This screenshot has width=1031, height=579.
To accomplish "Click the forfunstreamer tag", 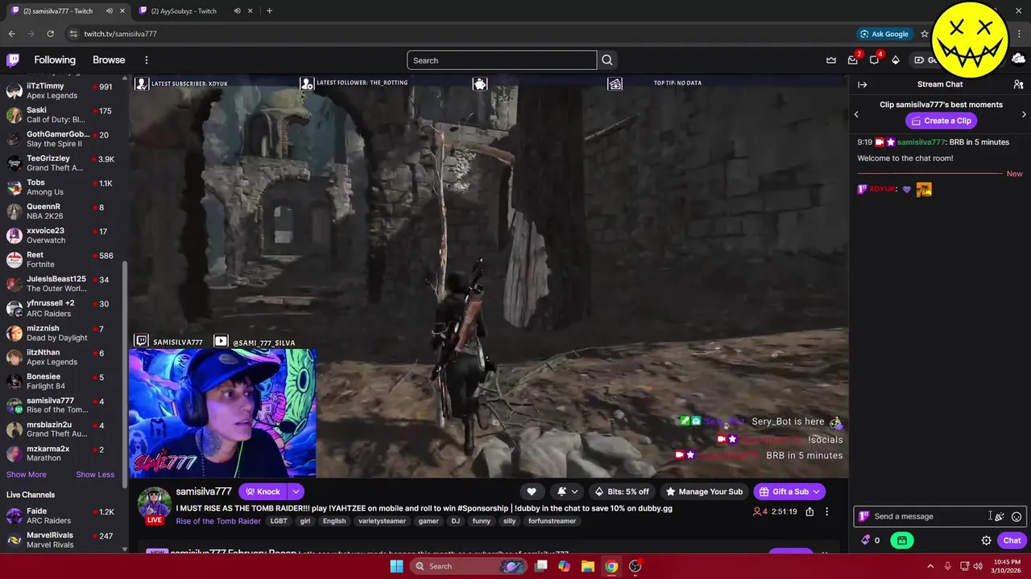I will coord(552,521).
